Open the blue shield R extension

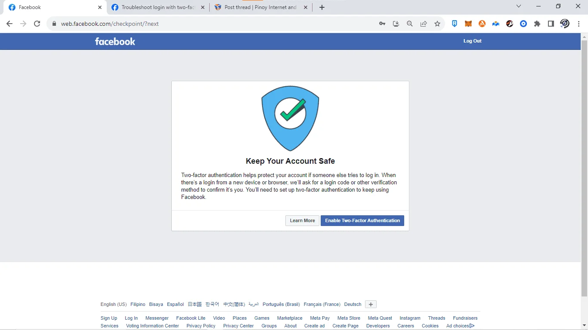pos(455,24)
